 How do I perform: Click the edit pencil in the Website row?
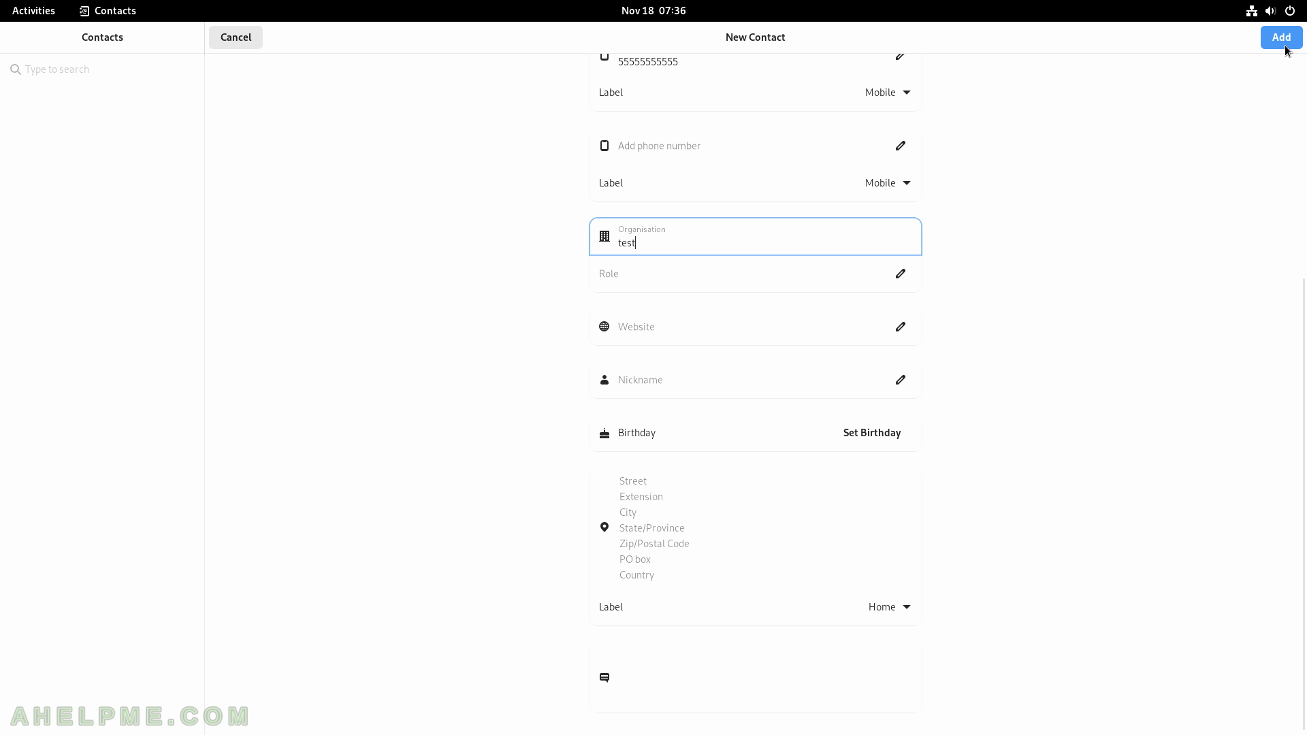pyautogui.click(x=900, y=327)
